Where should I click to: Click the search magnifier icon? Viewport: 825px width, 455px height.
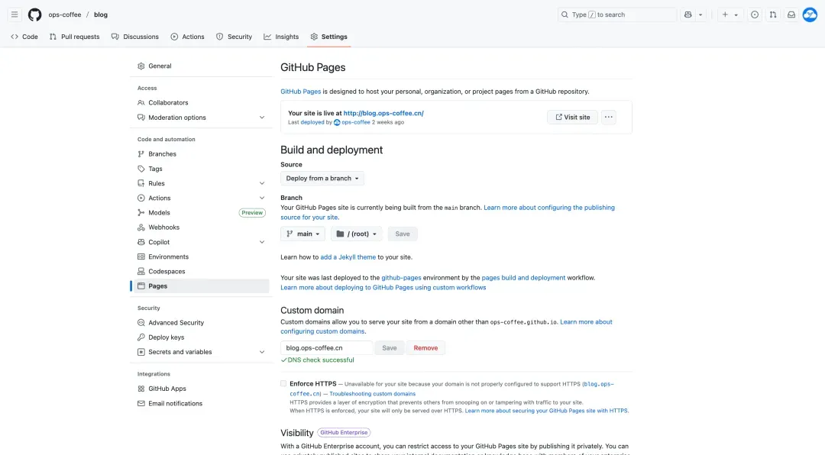565,15
